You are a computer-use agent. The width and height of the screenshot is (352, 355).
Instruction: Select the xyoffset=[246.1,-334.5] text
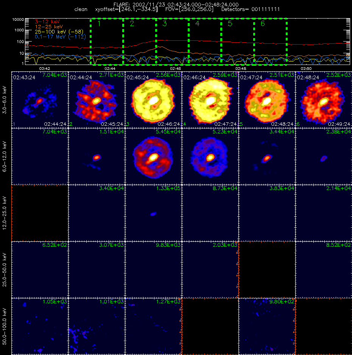[126, 9]
